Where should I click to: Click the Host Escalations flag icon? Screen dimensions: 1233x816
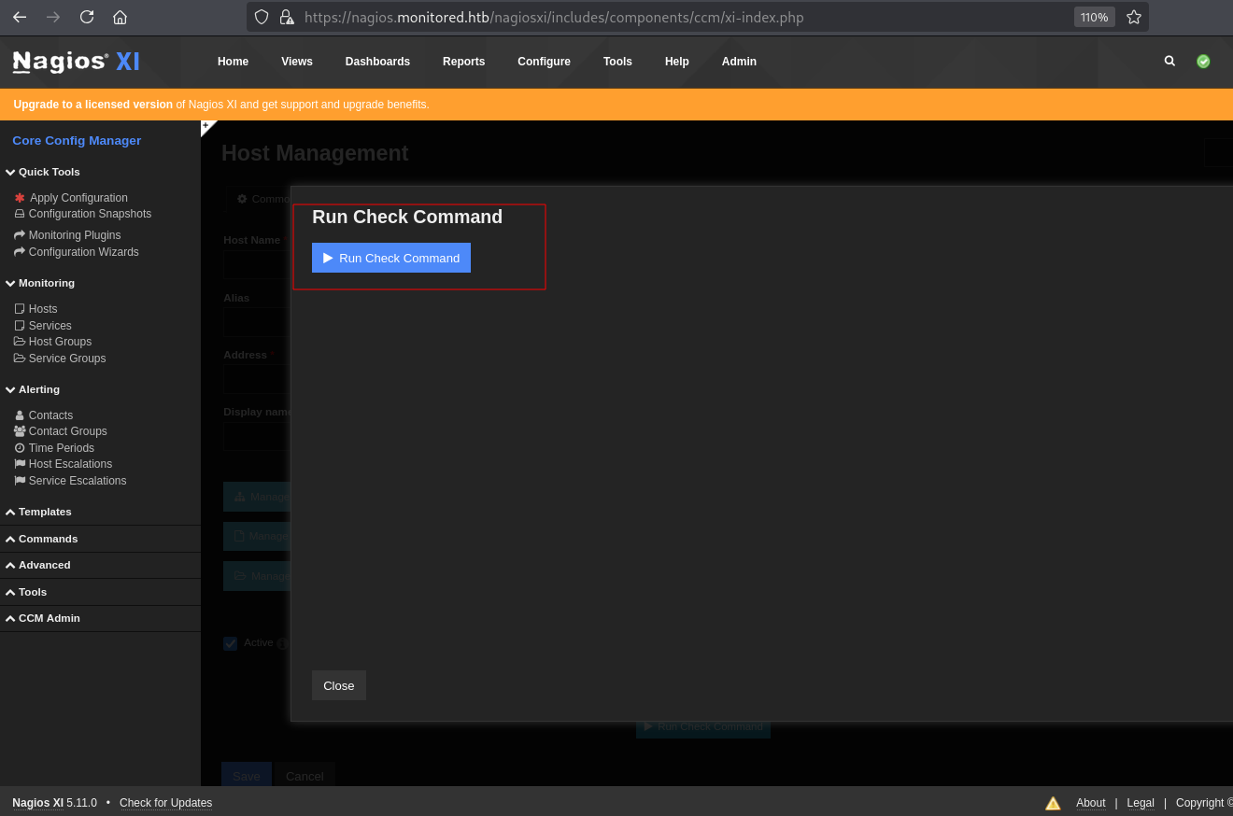click(20, 464)
